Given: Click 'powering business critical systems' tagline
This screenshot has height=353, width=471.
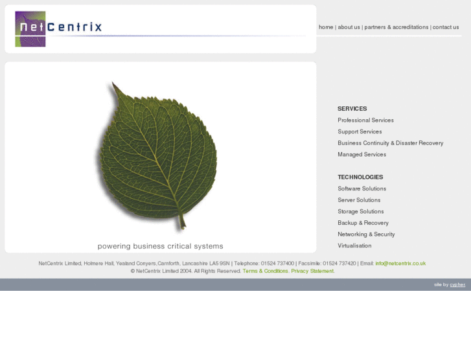Looking at the screenshot, I should pos(161,246).
